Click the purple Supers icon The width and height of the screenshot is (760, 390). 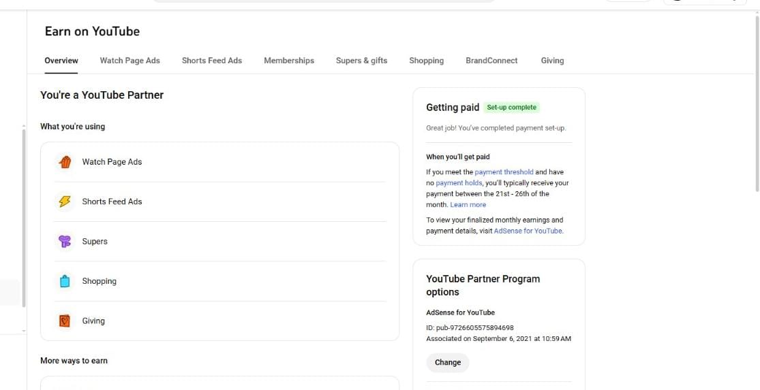pyautogui.click(x=65, y=242)
